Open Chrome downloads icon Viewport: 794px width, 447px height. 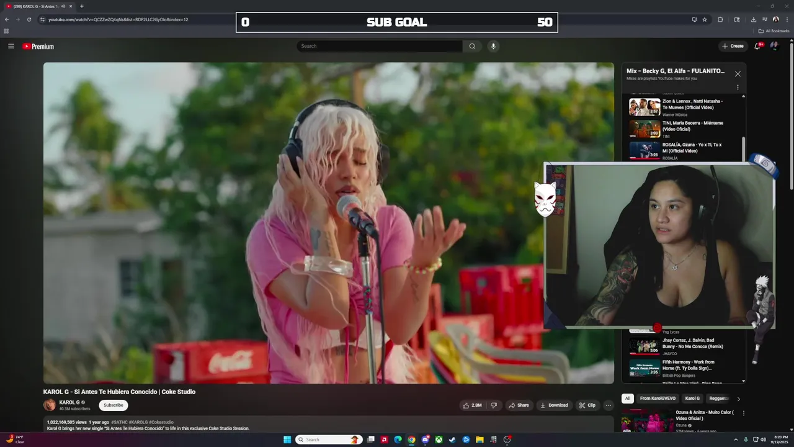tap(753, 19)
